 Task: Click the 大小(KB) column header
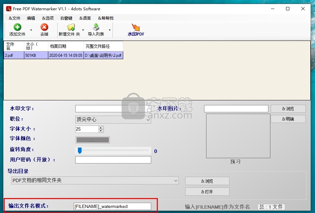[x=36, y=46]
